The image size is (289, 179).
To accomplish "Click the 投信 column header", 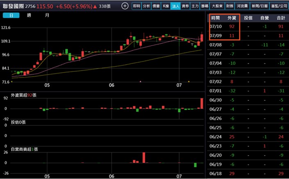I will (248, 18).
